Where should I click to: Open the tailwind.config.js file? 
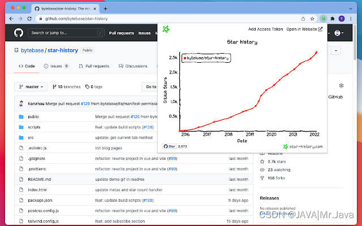[x=43, y=221]
